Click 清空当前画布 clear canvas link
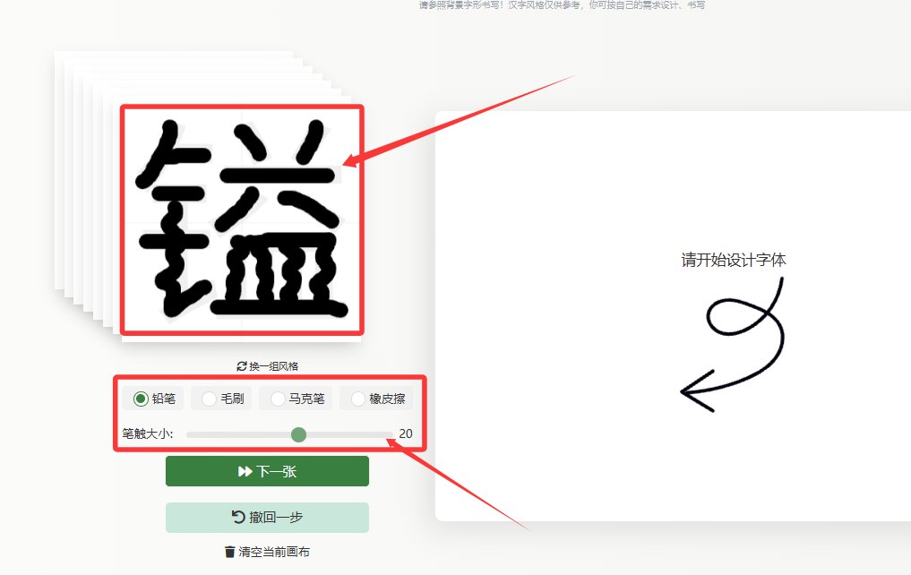Viewport: 911px width, 575px height. (x=267, y=552)
